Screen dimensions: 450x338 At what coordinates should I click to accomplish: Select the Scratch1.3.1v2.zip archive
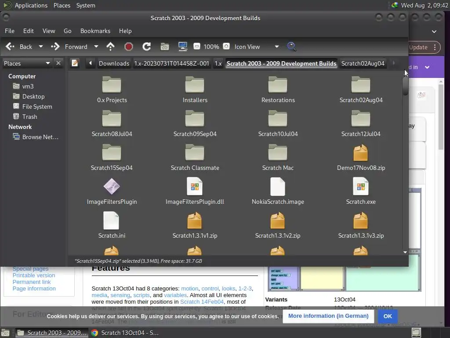pos(278,225)
